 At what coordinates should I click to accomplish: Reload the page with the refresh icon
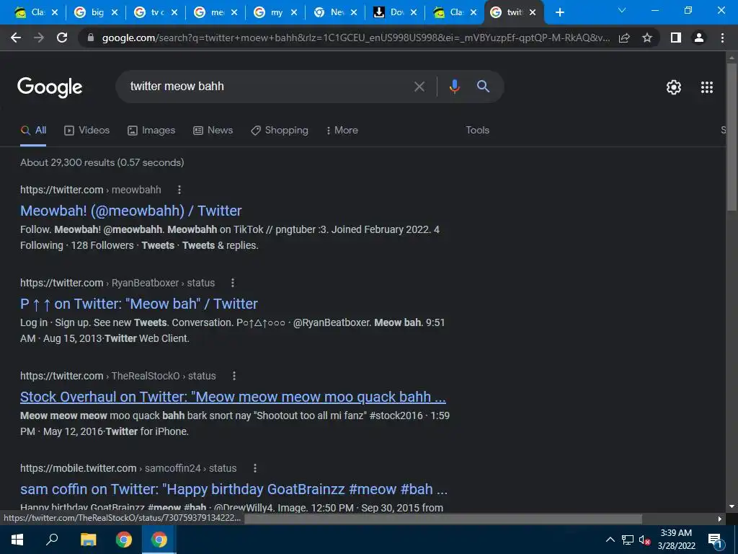click(62, 38)
